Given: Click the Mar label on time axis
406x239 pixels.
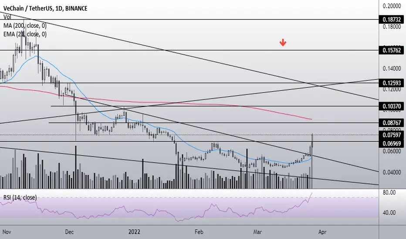Looking at the screenshot, I should 257,232.
